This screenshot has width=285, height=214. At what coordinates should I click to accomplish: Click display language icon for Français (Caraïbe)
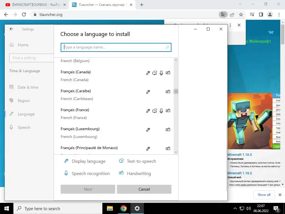(x=148, y=92)
